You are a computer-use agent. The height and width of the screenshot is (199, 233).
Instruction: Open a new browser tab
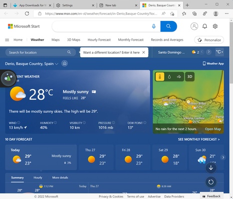click(187, 5)
